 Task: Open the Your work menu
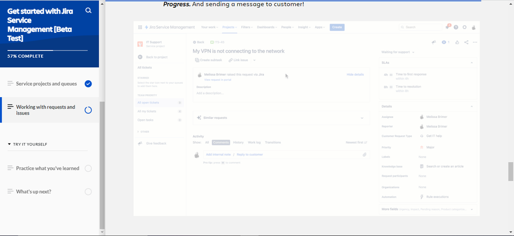209,27
